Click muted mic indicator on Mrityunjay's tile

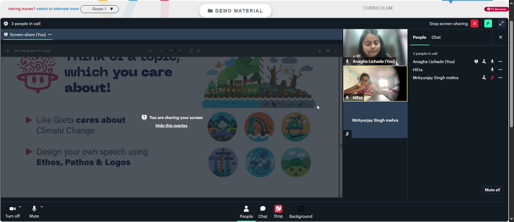347,134
